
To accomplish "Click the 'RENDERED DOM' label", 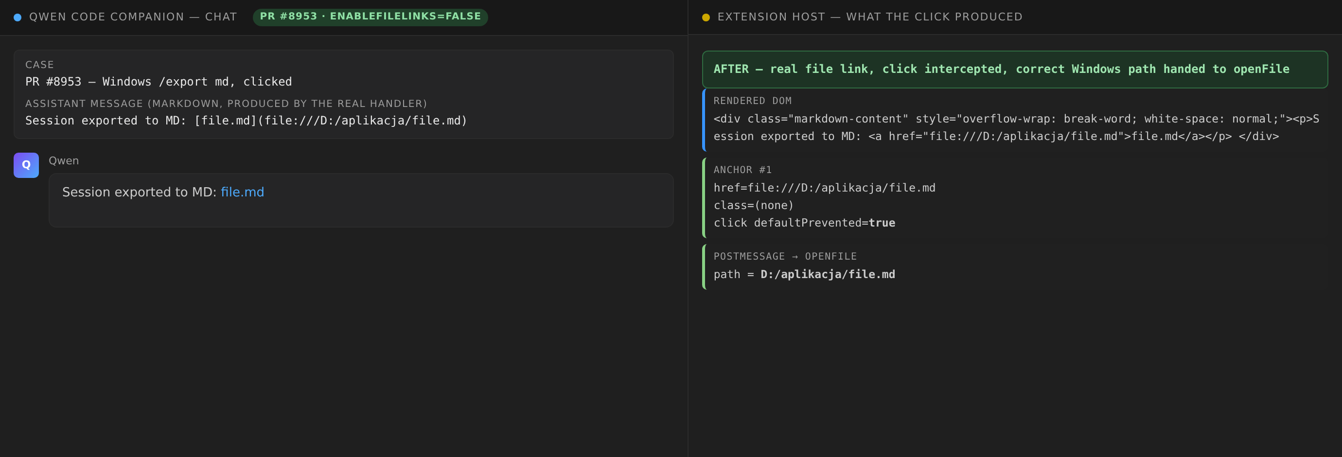I will point(752,101).
